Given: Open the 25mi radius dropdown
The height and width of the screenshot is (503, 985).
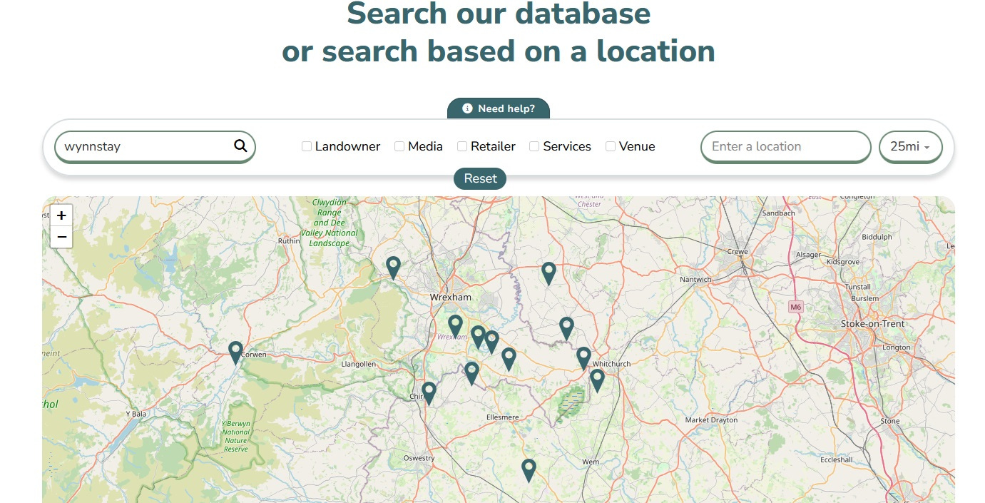Looking at the screenshot, I should coord(911,146).
